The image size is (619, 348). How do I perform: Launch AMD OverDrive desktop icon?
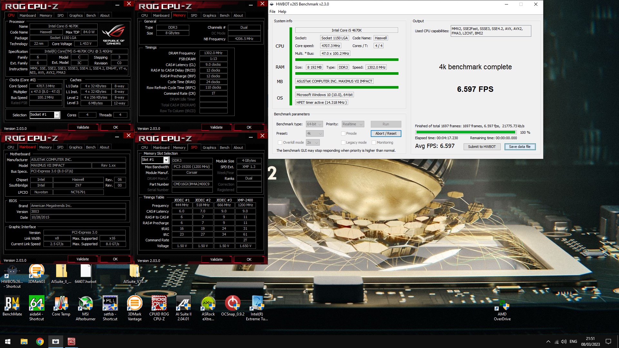(502, 311)
